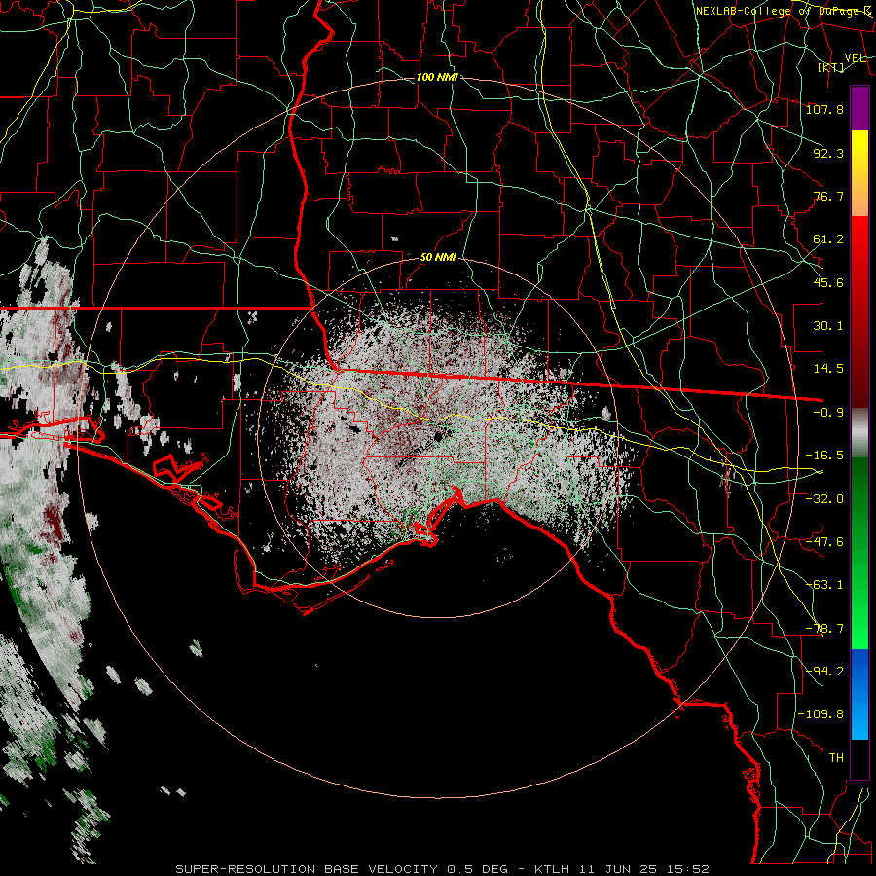Select the 30.1 scale label
Viewport: 876px width, 876px height.
tap(828, 325)
